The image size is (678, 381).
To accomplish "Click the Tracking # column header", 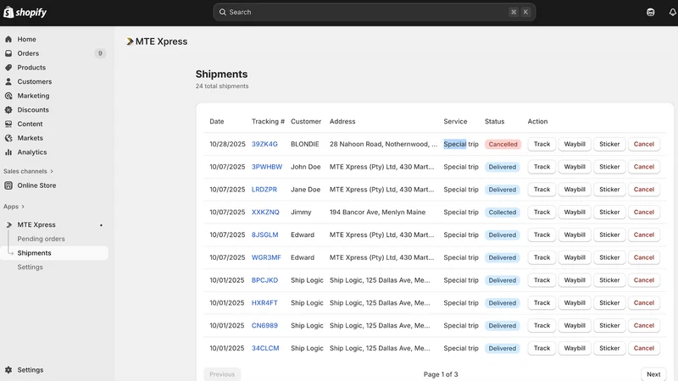I will [x=268, y=121].
